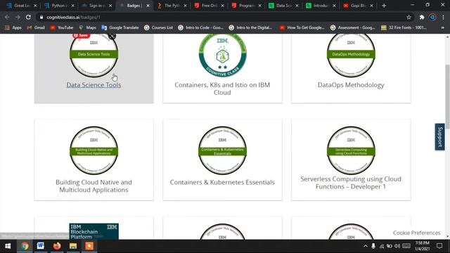
Task: Click the red Save pin button
Action: [82, 35]
